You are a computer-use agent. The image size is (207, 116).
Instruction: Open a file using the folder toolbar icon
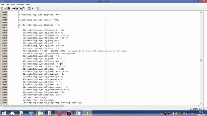tap(6, 8)
